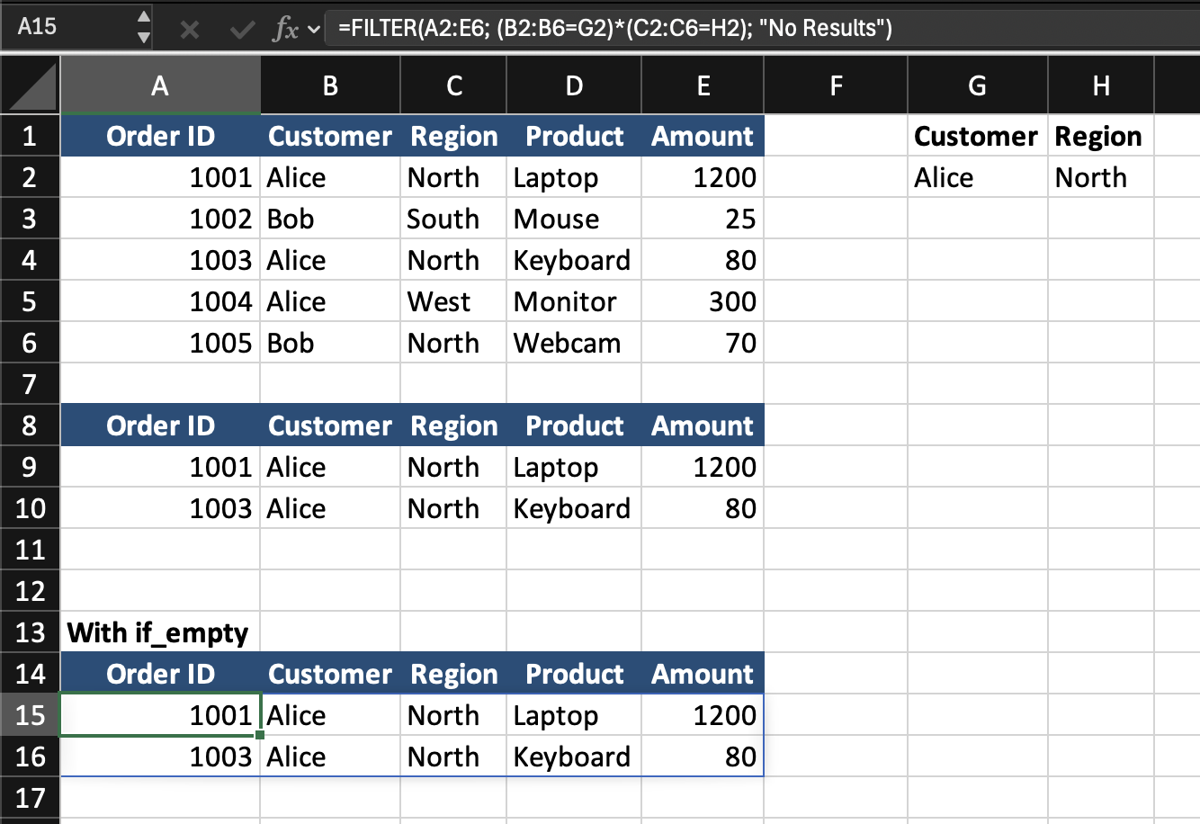Select column E header

pos(703,86)
